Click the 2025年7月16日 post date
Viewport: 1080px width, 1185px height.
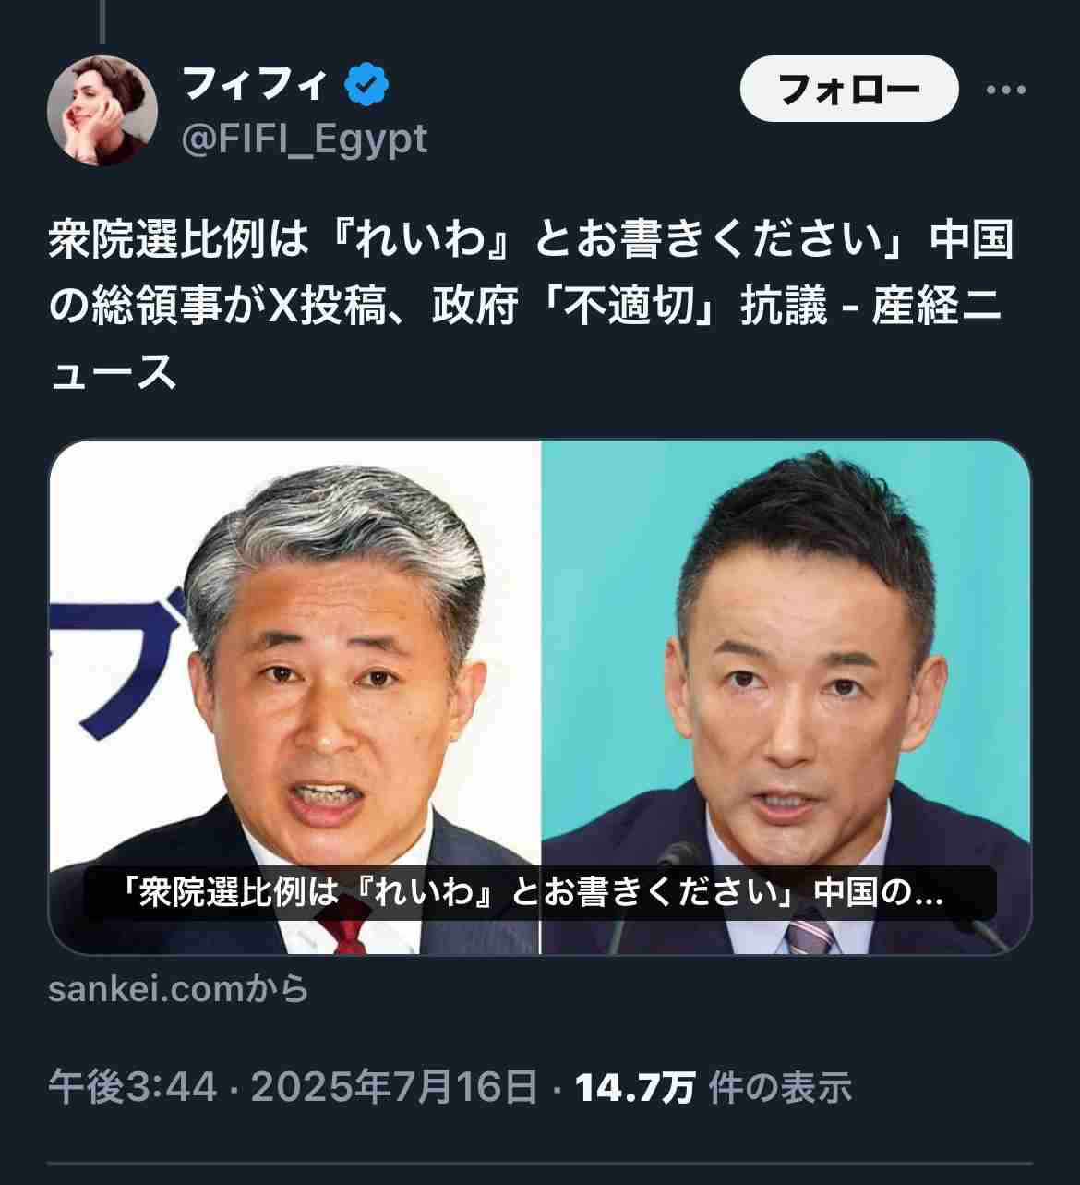click(x=394, y=1087)
